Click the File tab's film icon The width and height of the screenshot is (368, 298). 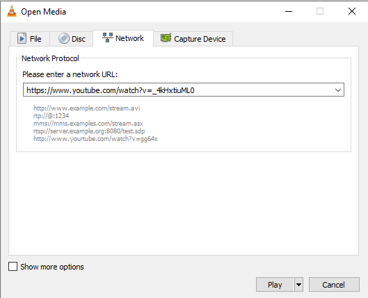(x=22, y=38)
